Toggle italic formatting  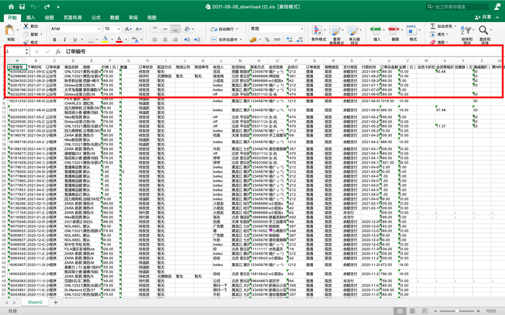(65, 40)
